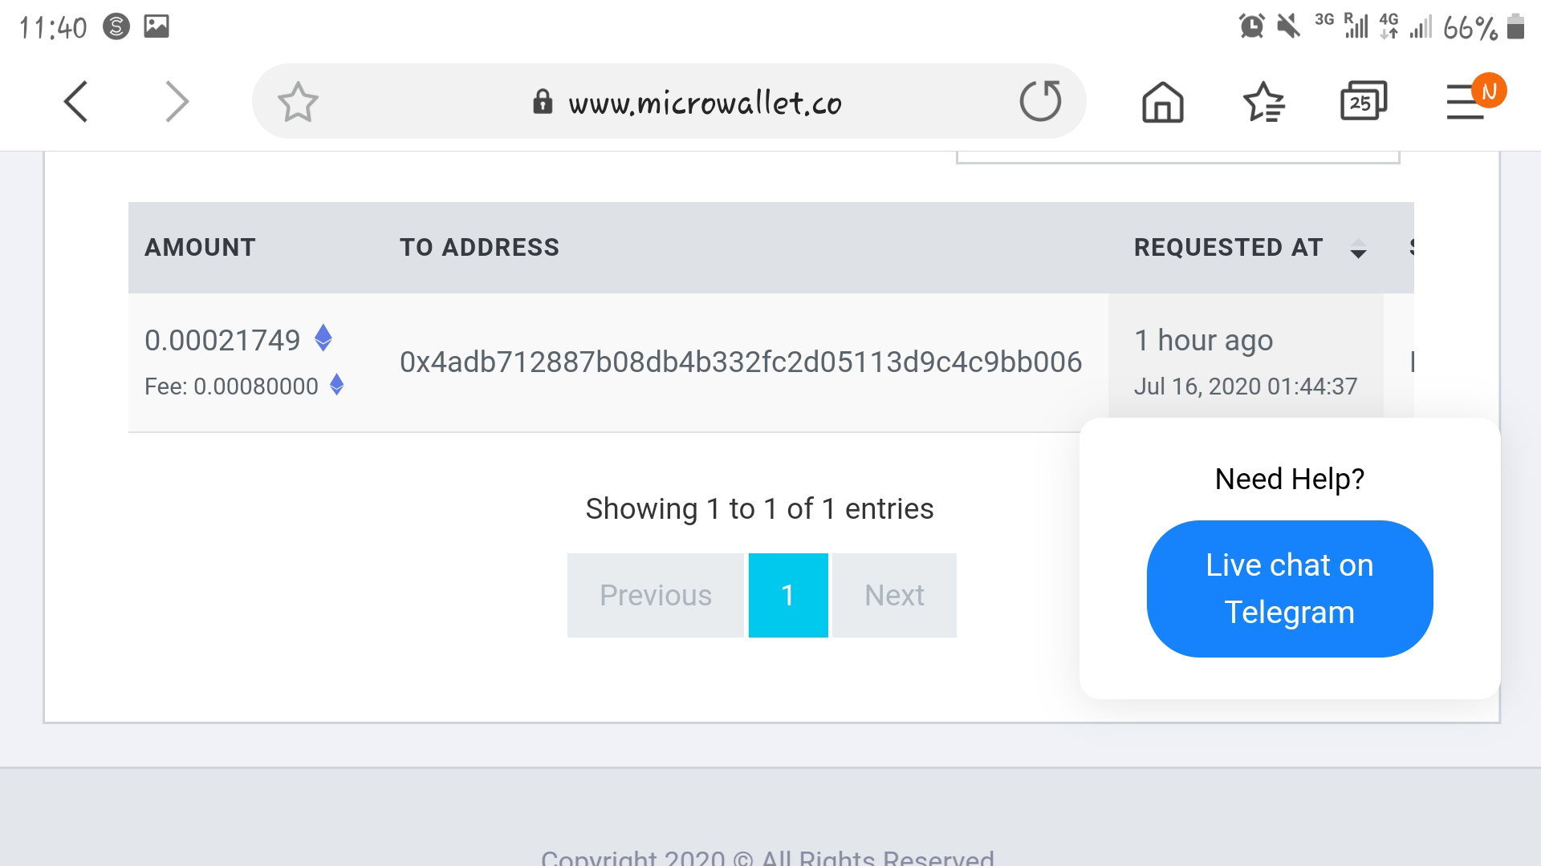The image size is (1541, 866).
Task: Open the browser home page icon
Action: (x=1162, y=102)
